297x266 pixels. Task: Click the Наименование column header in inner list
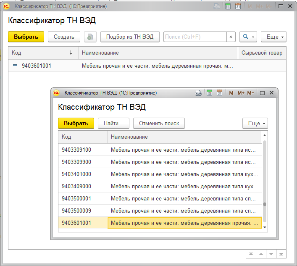pos(185,137)
